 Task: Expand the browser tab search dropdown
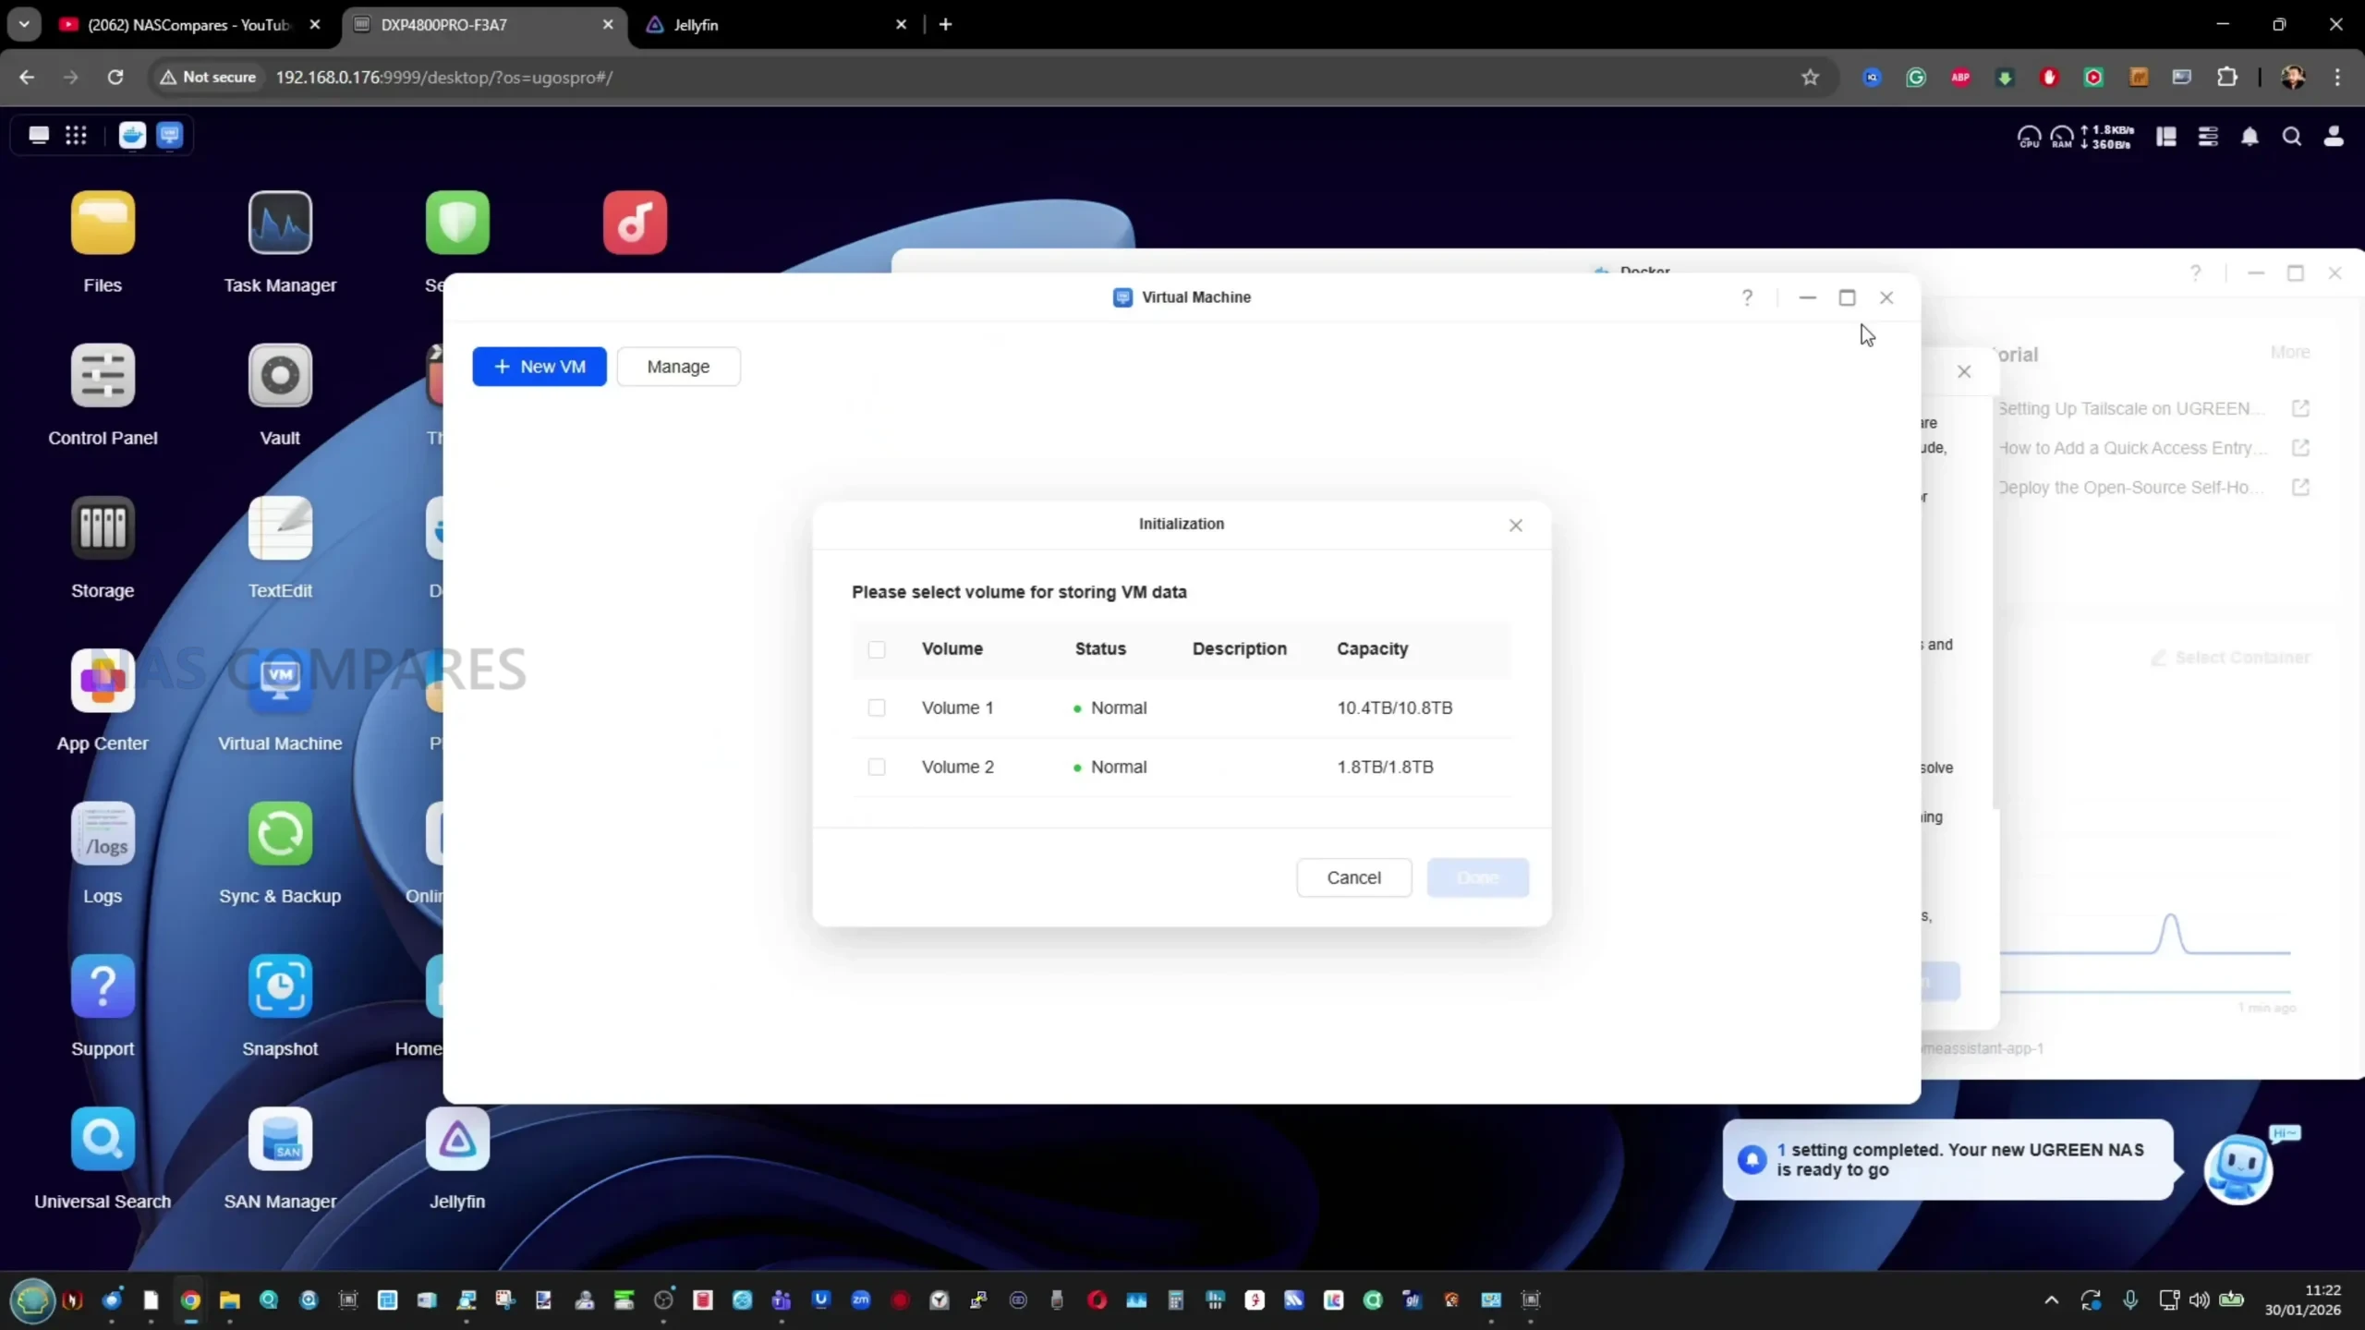(x=24, y=24)
